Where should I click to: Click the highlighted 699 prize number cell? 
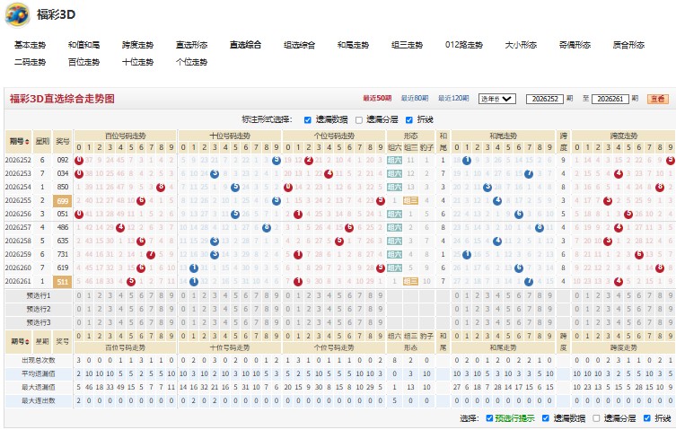[63, 200]
